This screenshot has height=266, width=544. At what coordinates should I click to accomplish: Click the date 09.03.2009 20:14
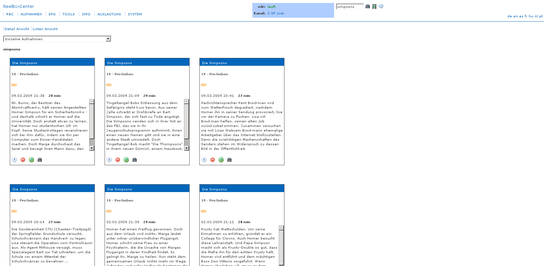(x=28, y=222)
